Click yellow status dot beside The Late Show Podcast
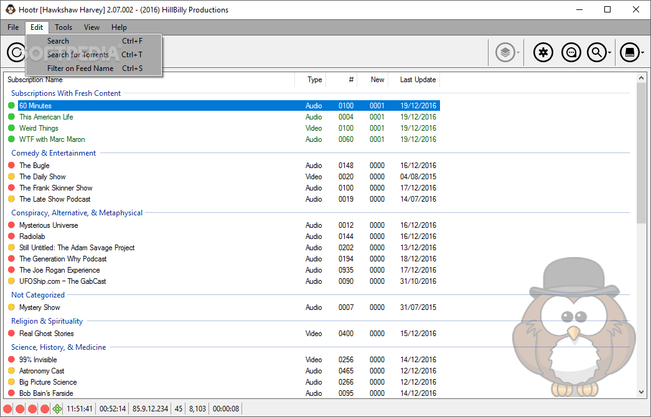Viewport: 651px width, 417px height. tap(11, 199)
